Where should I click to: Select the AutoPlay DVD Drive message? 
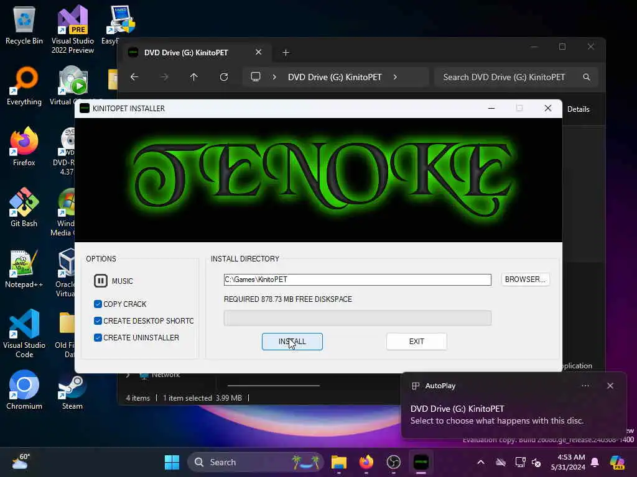point(497,414)
